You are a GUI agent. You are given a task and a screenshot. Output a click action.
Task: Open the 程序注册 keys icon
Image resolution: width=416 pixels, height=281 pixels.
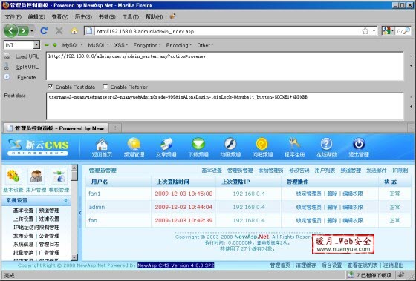coord(294,145)
